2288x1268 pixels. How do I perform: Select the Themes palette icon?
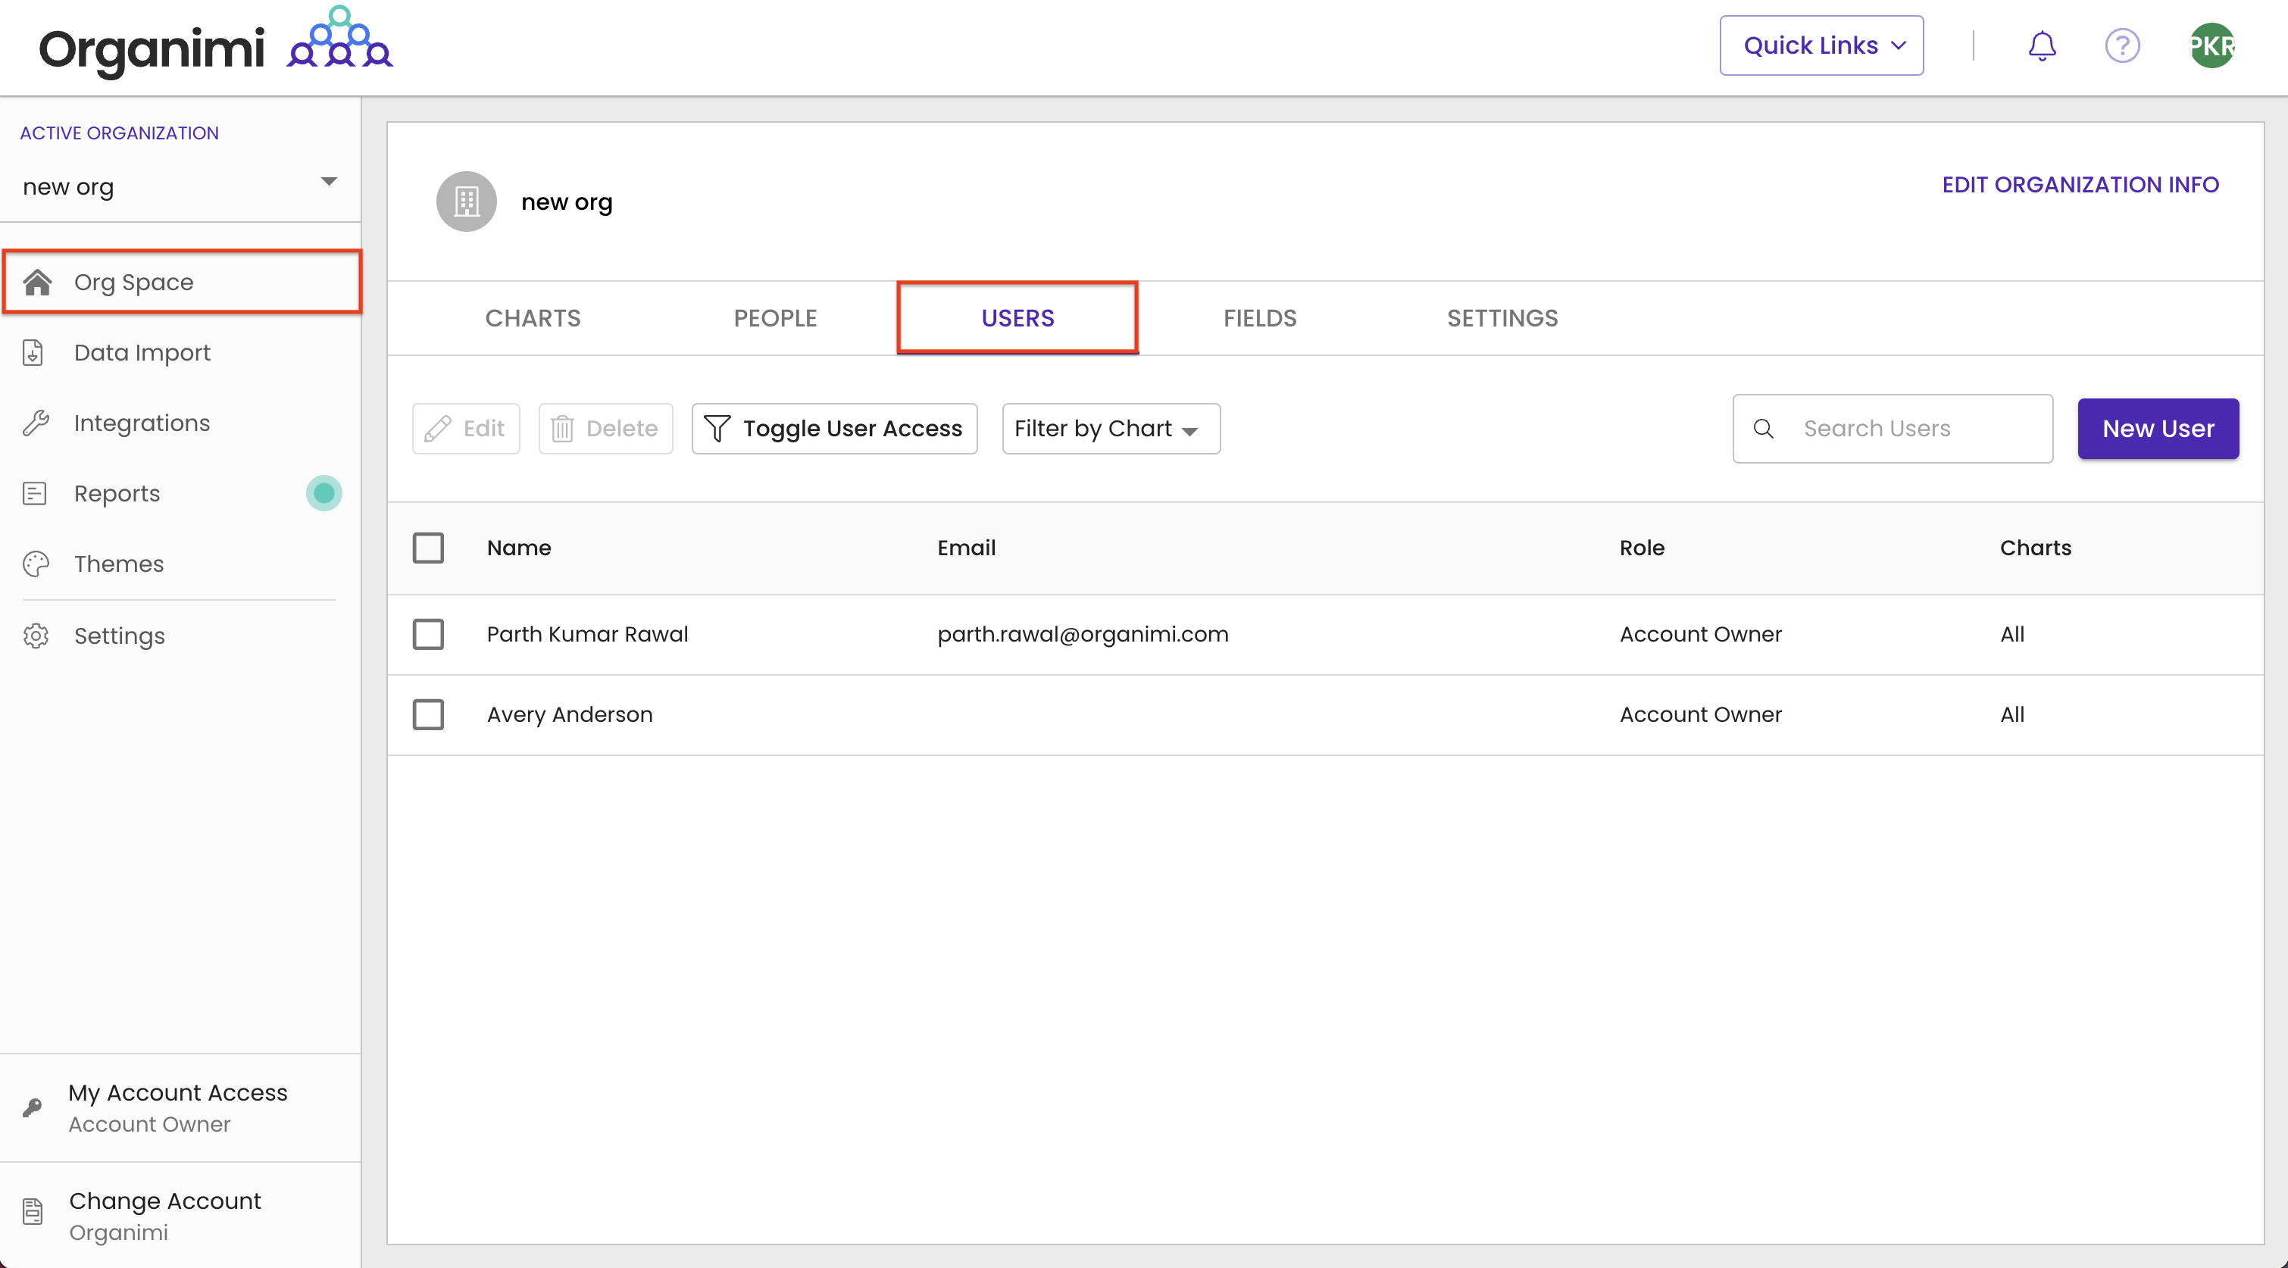(x=35, y=563)
